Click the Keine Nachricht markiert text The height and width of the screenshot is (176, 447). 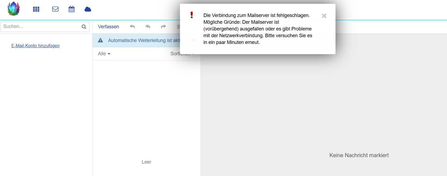click(359, 155)
